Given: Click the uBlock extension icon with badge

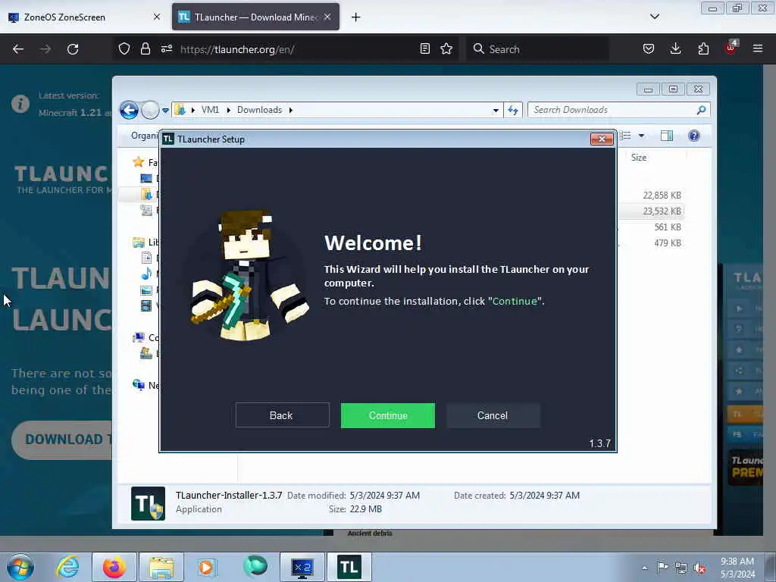Looking at the screenshot, I should pos(731,48).
